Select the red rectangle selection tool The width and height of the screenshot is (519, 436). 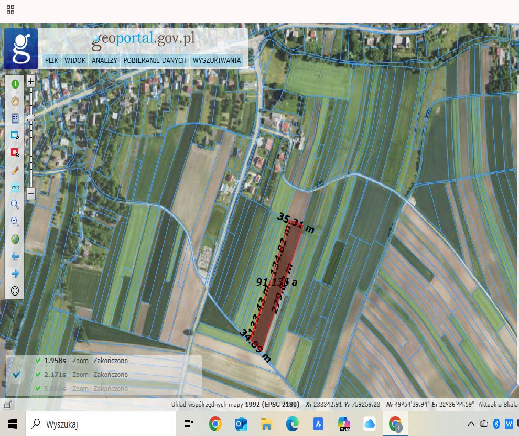(x=15, y=152)
